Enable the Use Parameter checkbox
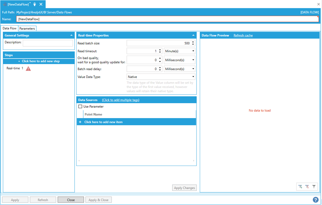 click(80, 106)
